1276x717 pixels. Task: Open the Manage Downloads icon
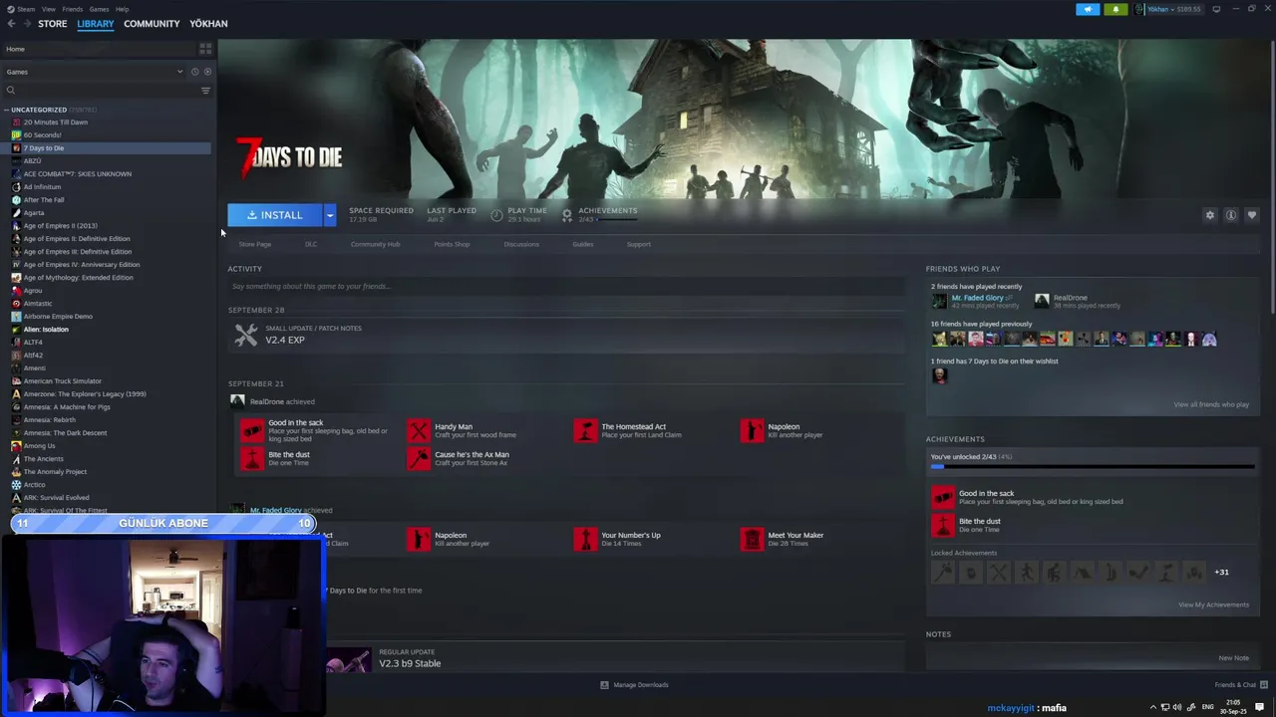pyautogui.click(x=604, y=685)
